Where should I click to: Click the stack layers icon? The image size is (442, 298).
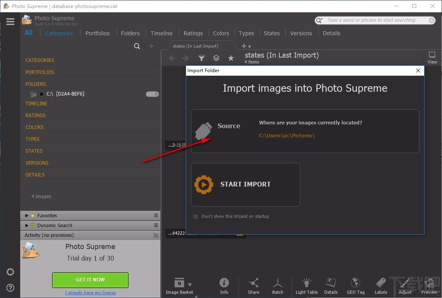(216, 58)
